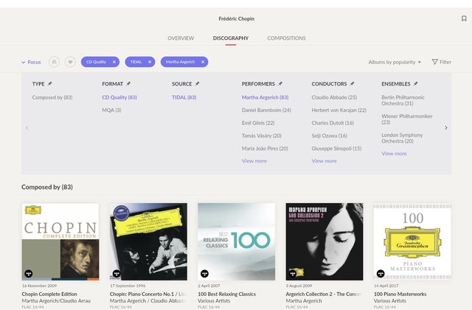Select MQA format filter
The width and height of the screenshot is (472, 310).
[x=111, y=110]
